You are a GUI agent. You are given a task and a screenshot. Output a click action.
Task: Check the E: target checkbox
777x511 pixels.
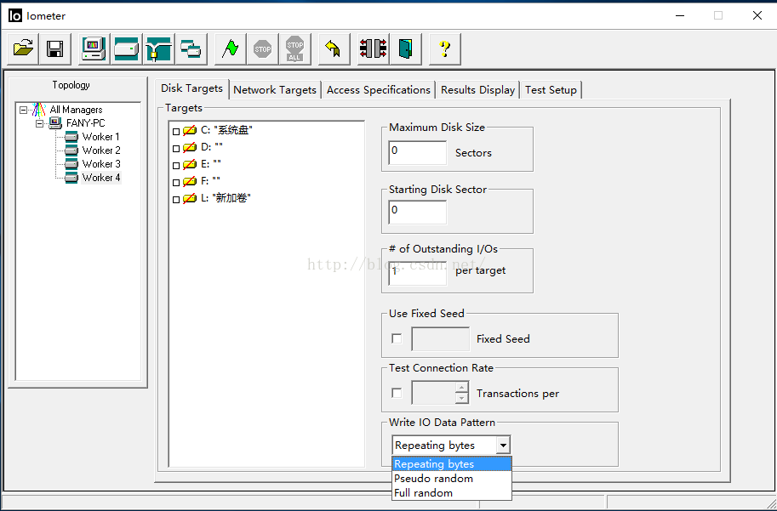176,166
